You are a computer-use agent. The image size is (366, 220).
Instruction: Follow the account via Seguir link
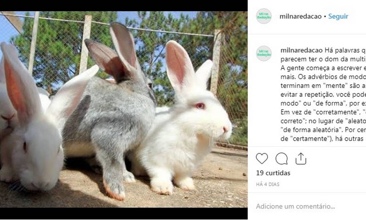pos(338,17)
